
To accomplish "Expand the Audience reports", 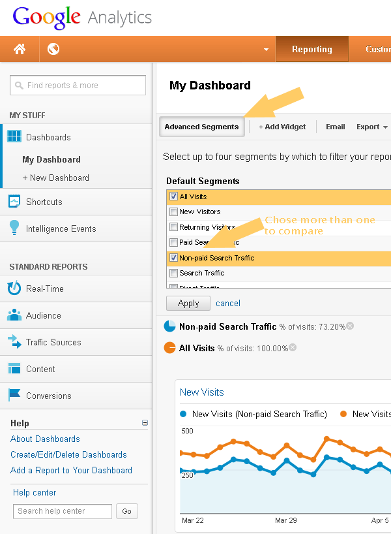I will [x=44, y=316].
